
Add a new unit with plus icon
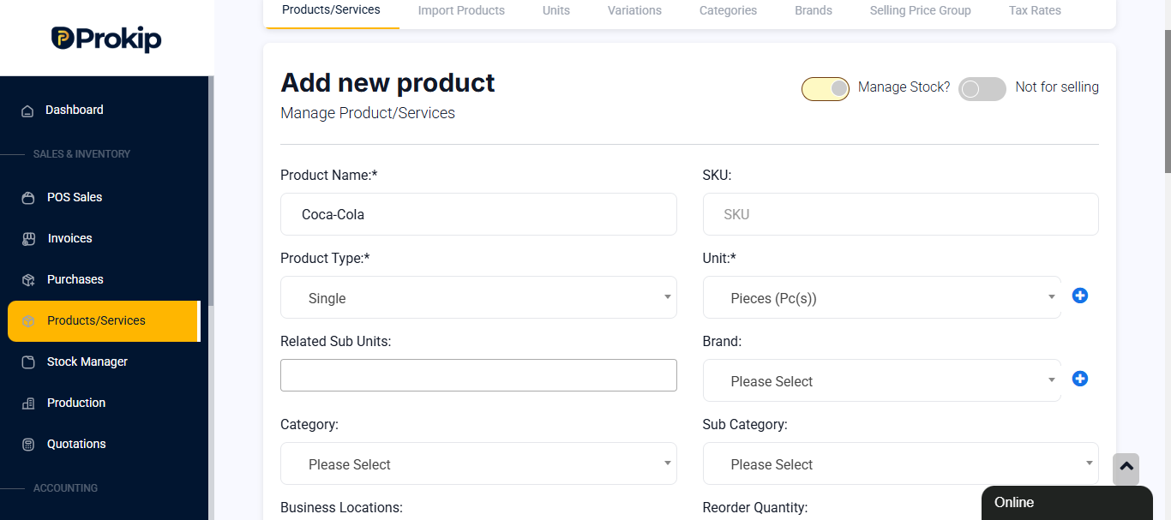[x=1080, y=296]
